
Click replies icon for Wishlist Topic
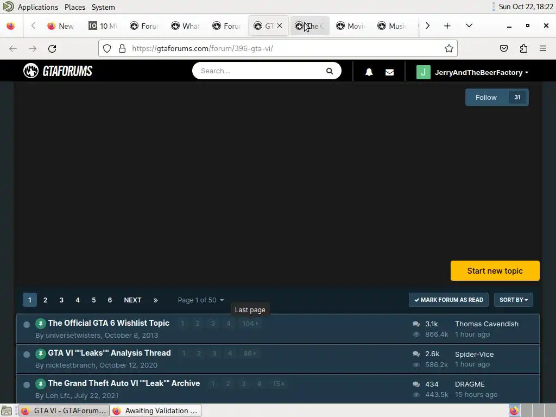pos(416,324)
